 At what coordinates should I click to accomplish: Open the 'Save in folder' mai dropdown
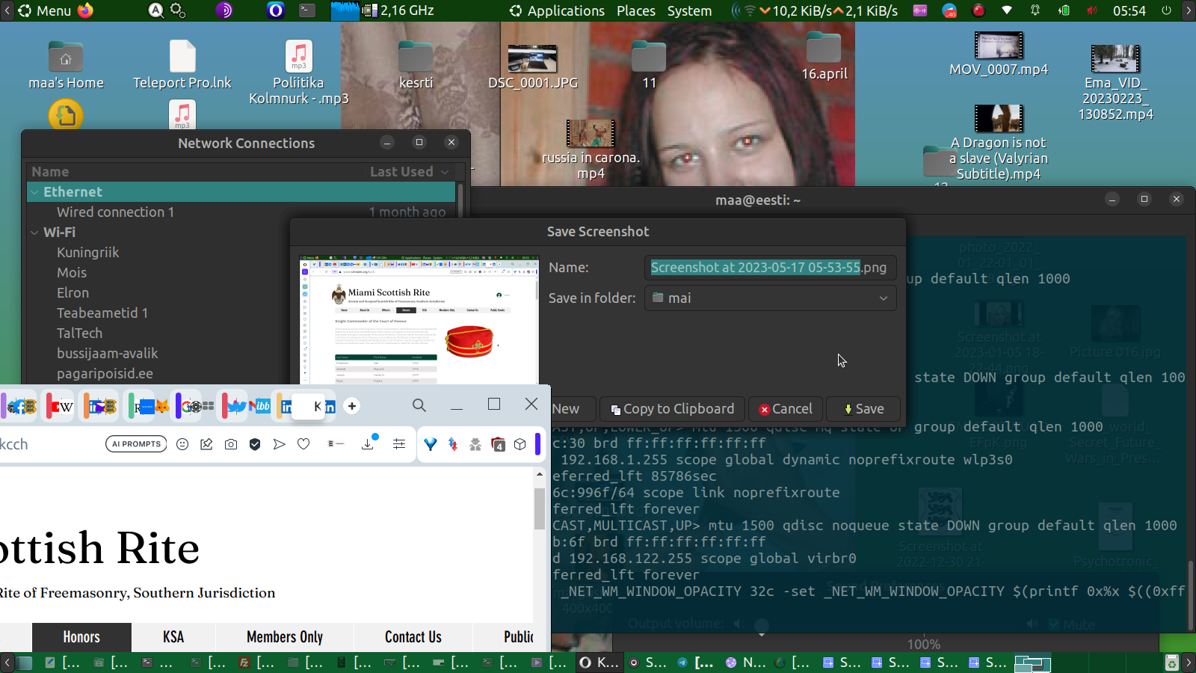[770, 298]
